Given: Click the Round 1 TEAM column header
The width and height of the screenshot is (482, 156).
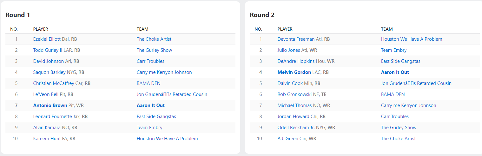Looking at the screenshot, I should (142, 29).
